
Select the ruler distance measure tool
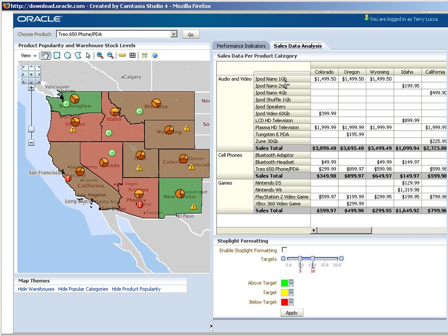[122, 56]
